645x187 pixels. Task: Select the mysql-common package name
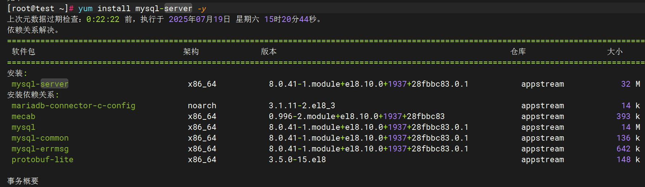[x=40, y=138]
